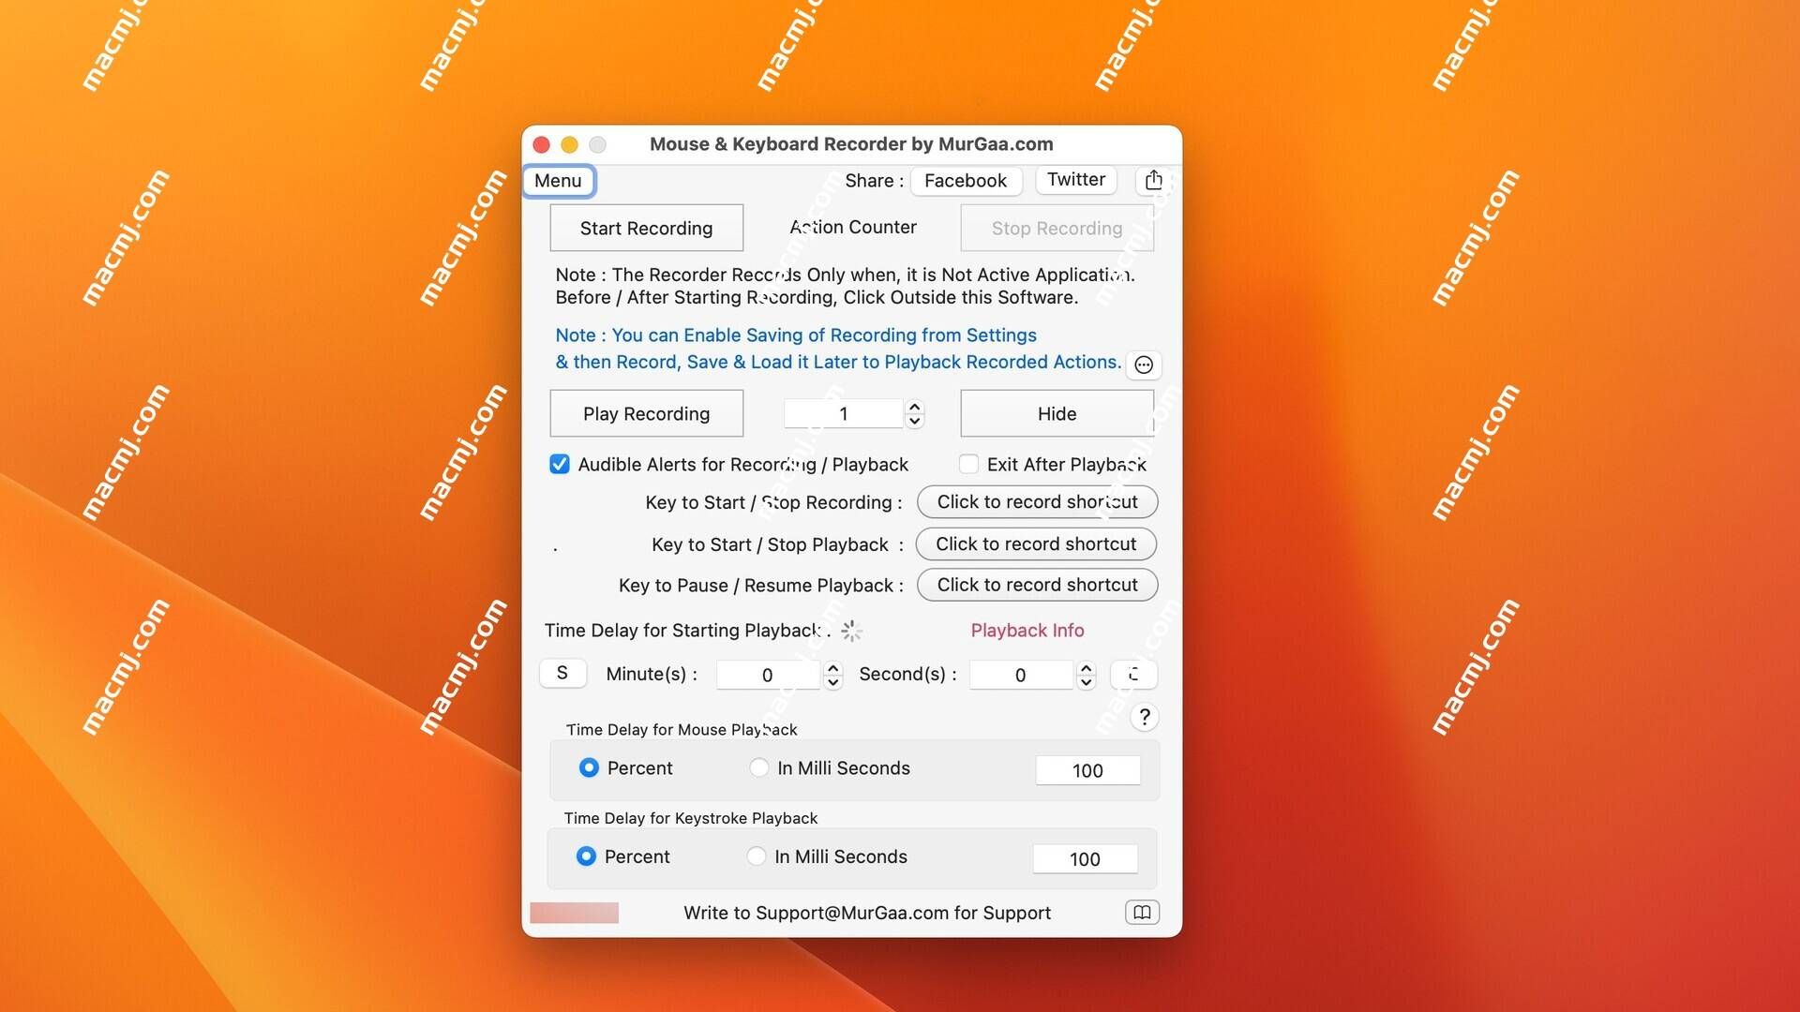This screenshot has height=1012, width=1800.
Task: Open the share sheet icon
Action: (1153, 180)
